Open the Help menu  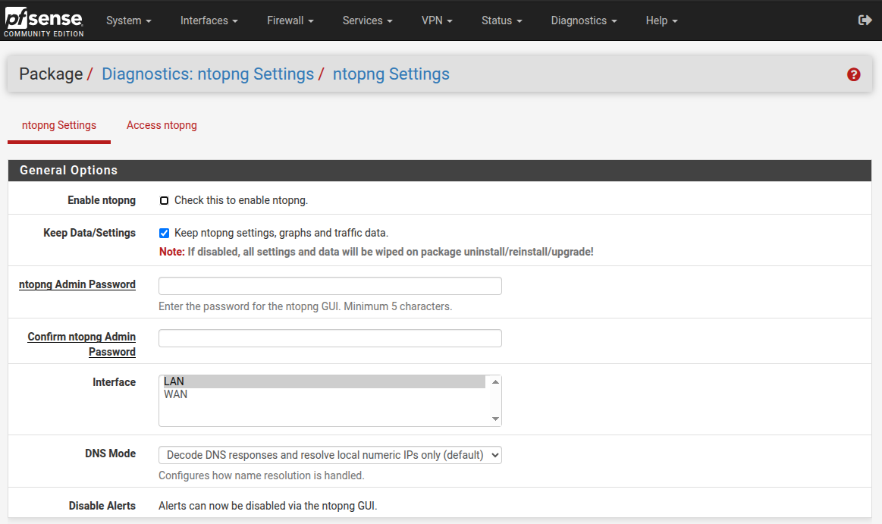pos(661,20)
